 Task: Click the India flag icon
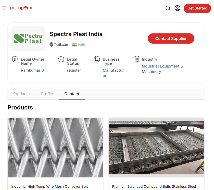[74, 45]
